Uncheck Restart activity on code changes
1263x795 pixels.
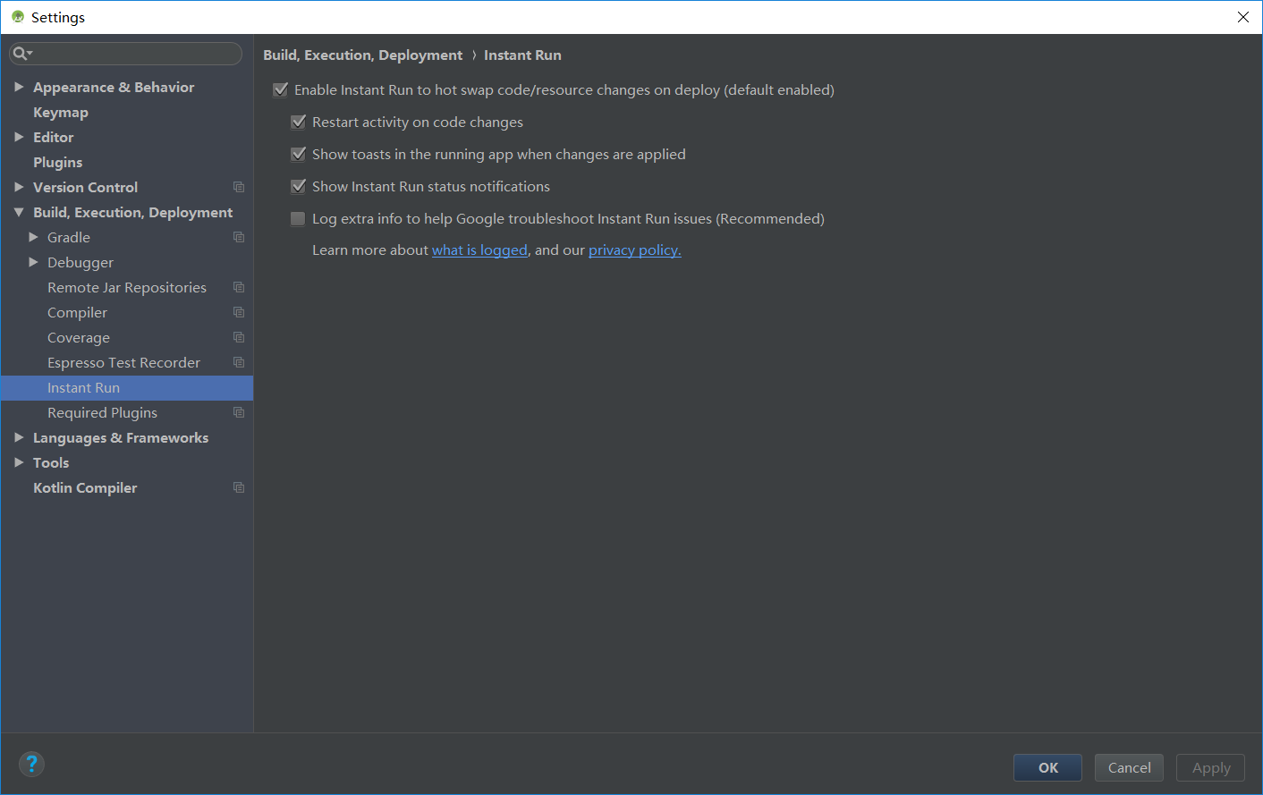coord(299,122)
